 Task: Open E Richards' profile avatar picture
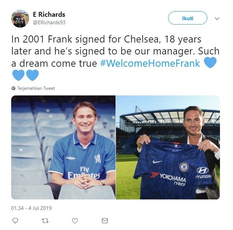(x=20, y=19)
